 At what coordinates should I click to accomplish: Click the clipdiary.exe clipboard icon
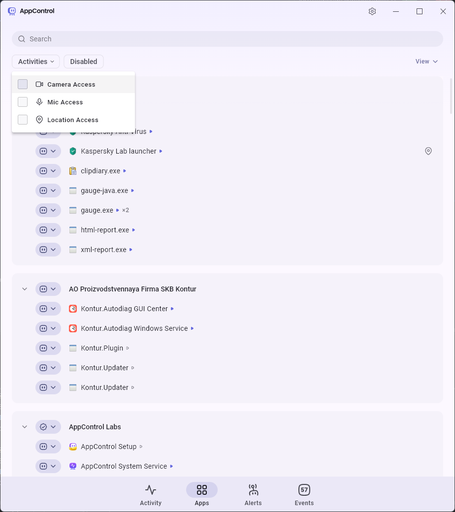tap(73, 171)
